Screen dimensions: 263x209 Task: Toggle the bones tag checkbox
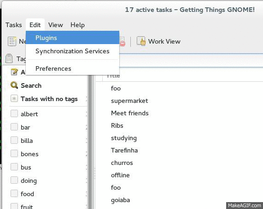(14, 153)
